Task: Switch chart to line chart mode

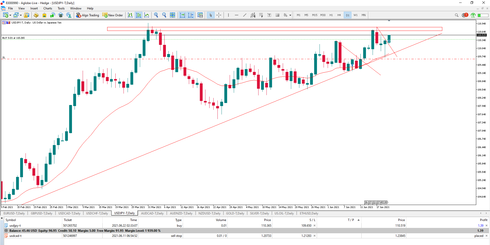Action: [x=147, y=15]
